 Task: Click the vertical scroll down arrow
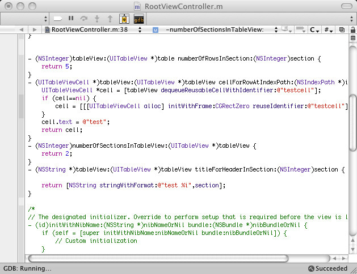tap(352, 249)
